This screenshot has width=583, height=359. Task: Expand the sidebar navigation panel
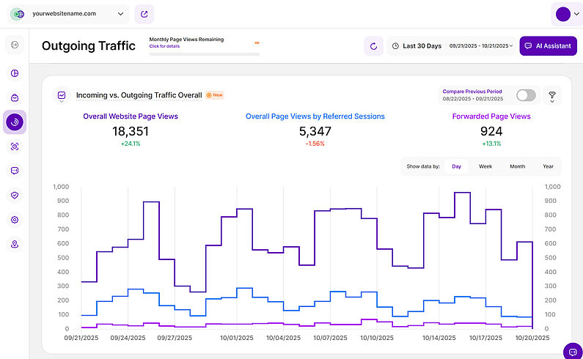click(x=15, y=46)
